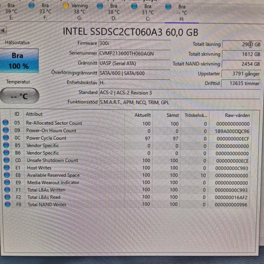Click the status orb for Media Wearout Indicator
The height and width of the screenshot is (264, 264).
click(x=7, y=182)
